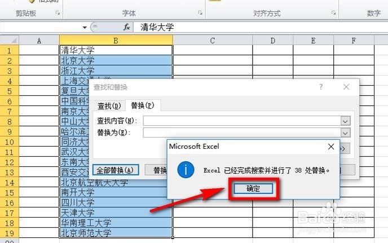Select column E header
The image size is (388, 243).
313,41
